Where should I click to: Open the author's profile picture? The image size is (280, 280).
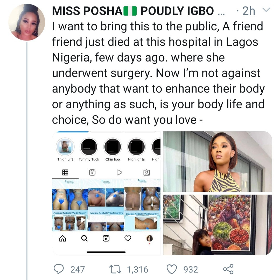coord(27,22)
